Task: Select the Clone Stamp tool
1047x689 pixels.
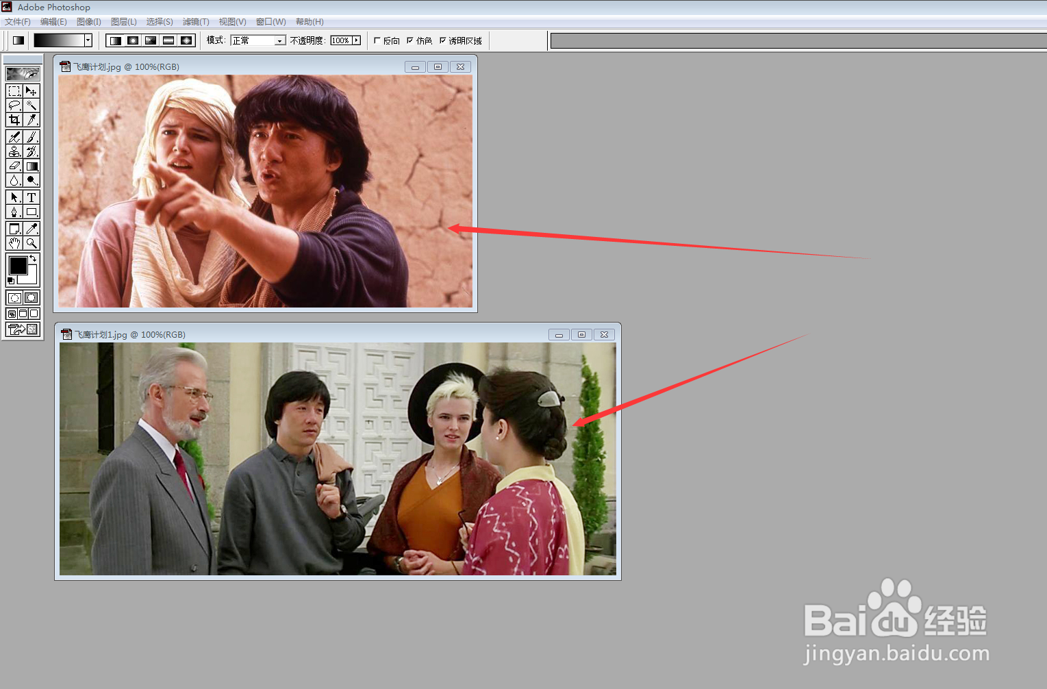Action: 14,151
